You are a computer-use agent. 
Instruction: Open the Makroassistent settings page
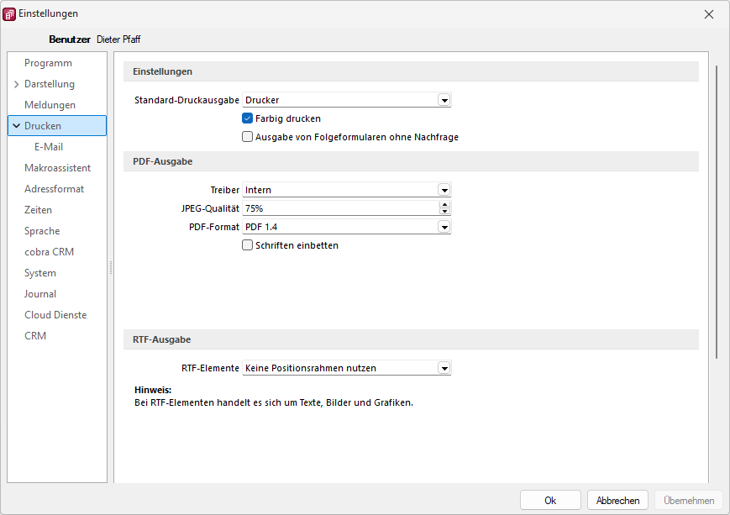click(x=57, y=168)
